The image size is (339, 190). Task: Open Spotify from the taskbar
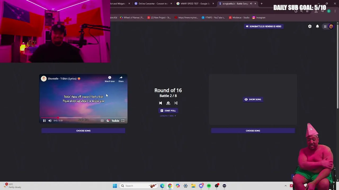(x=209, y=186)
